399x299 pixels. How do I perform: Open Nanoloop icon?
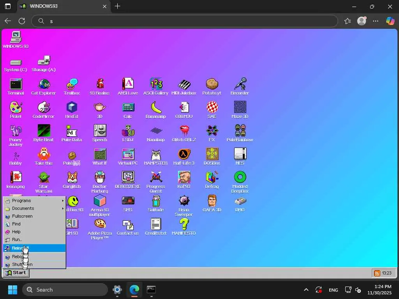point(156,134)
